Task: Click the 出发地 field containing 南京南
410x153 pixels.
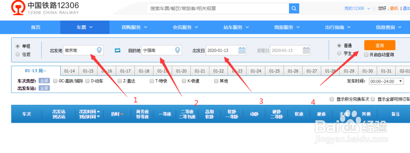Action: click(83, 51)
